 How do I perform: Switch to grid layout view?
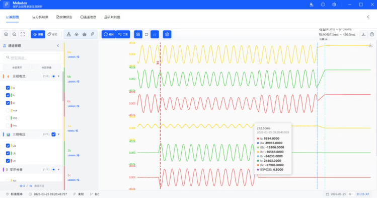(138, 34)
